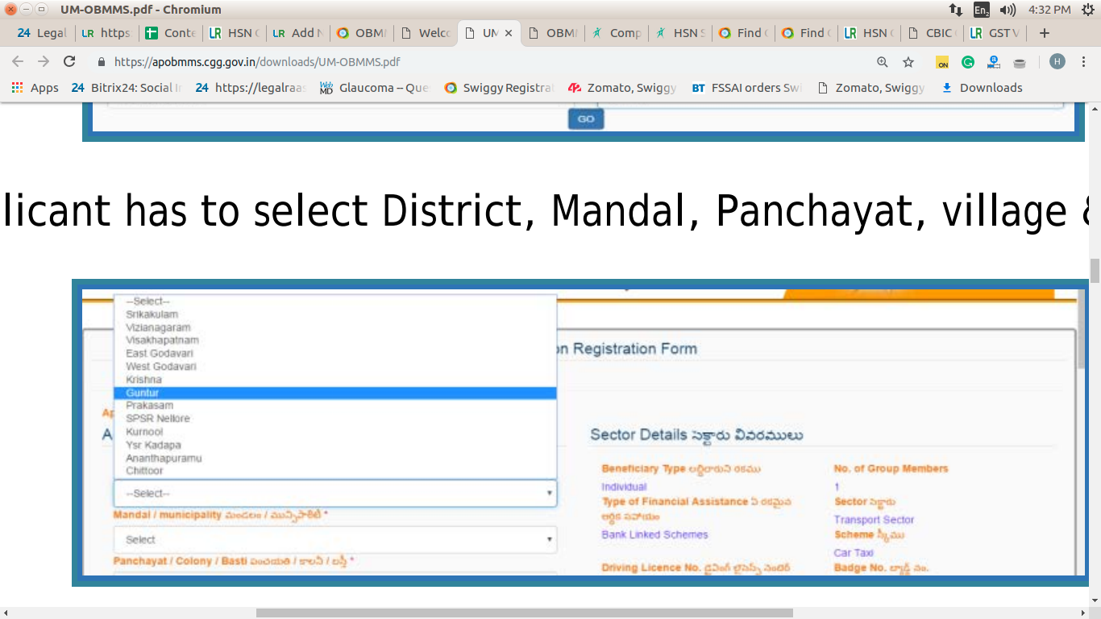This screenshot has height=619, width=1101.
Task: Open the Swiggy Registrat bookmark
Action: coord(499,88)
